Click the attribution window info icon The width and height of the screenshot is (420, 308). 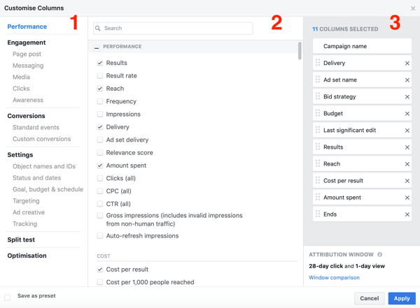(380, 255)
